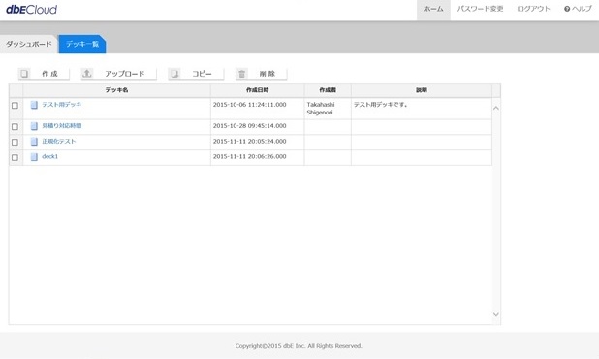599x359 pixels.
Task: Click the デッキ名 column header
Action: [x=117, y=90]
